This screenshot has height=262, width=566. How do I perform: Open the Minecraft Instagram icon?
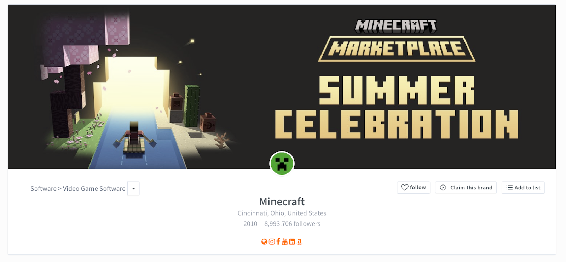click(272, 242)
